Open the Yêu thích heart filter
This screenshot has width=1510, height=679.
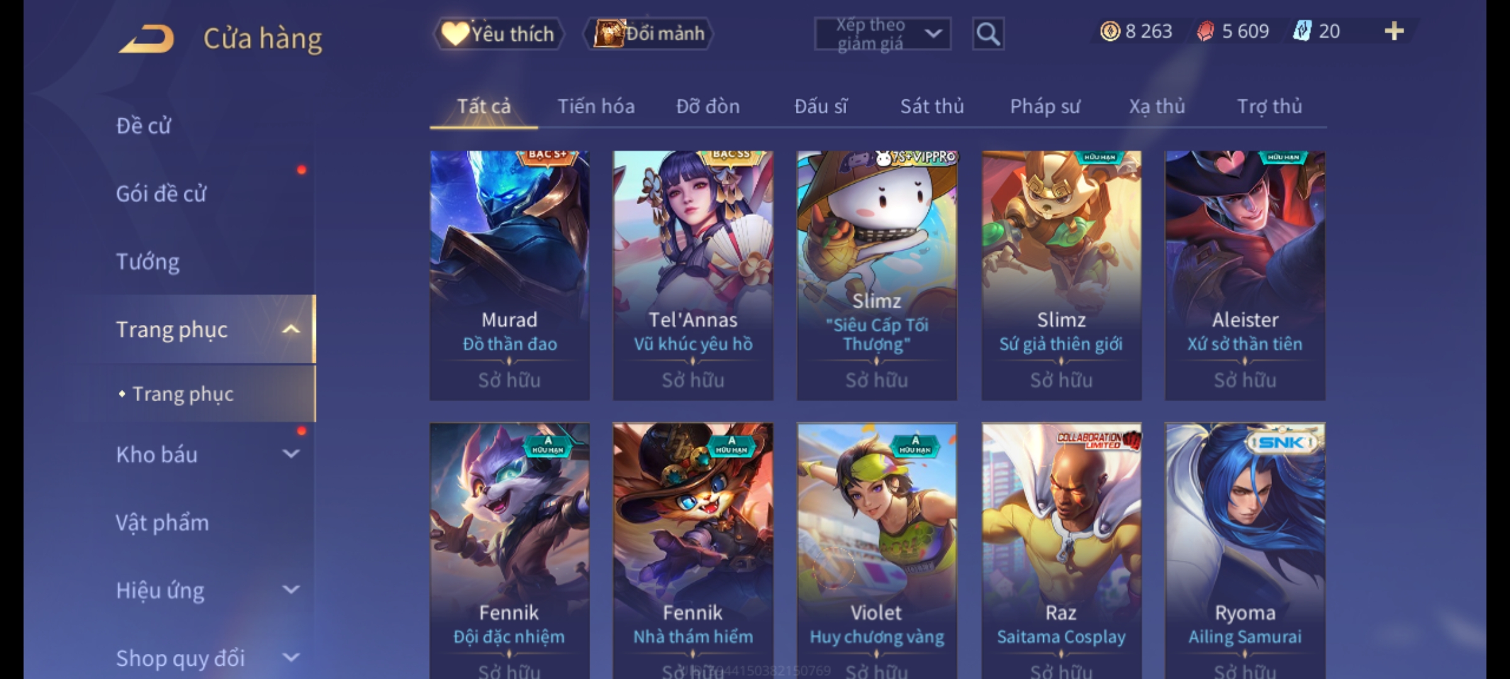tap(499, 33)
